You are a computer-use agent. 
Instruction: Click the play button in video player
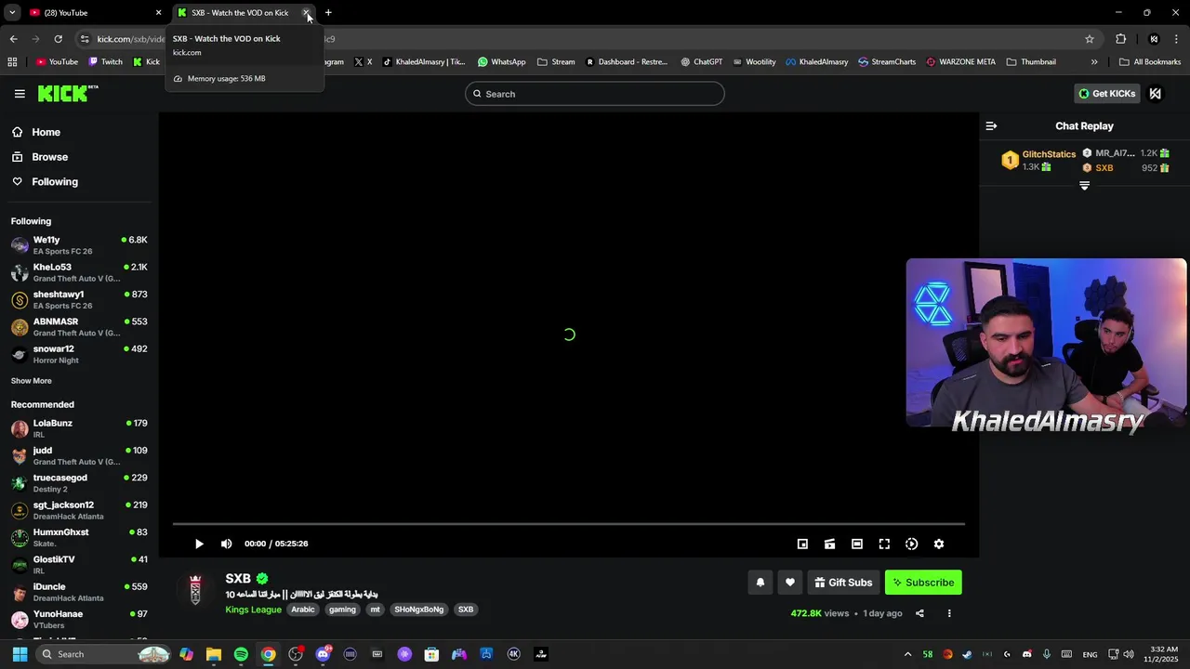pos(199,544)
